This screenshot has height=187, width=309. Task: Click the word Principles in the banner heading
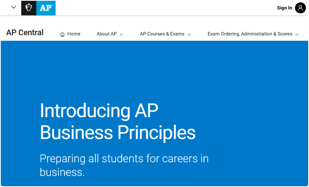click(157, 133)
